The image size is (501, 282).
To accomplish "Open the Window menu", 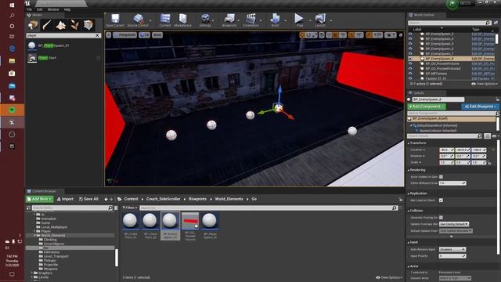I will coord(53,9).
